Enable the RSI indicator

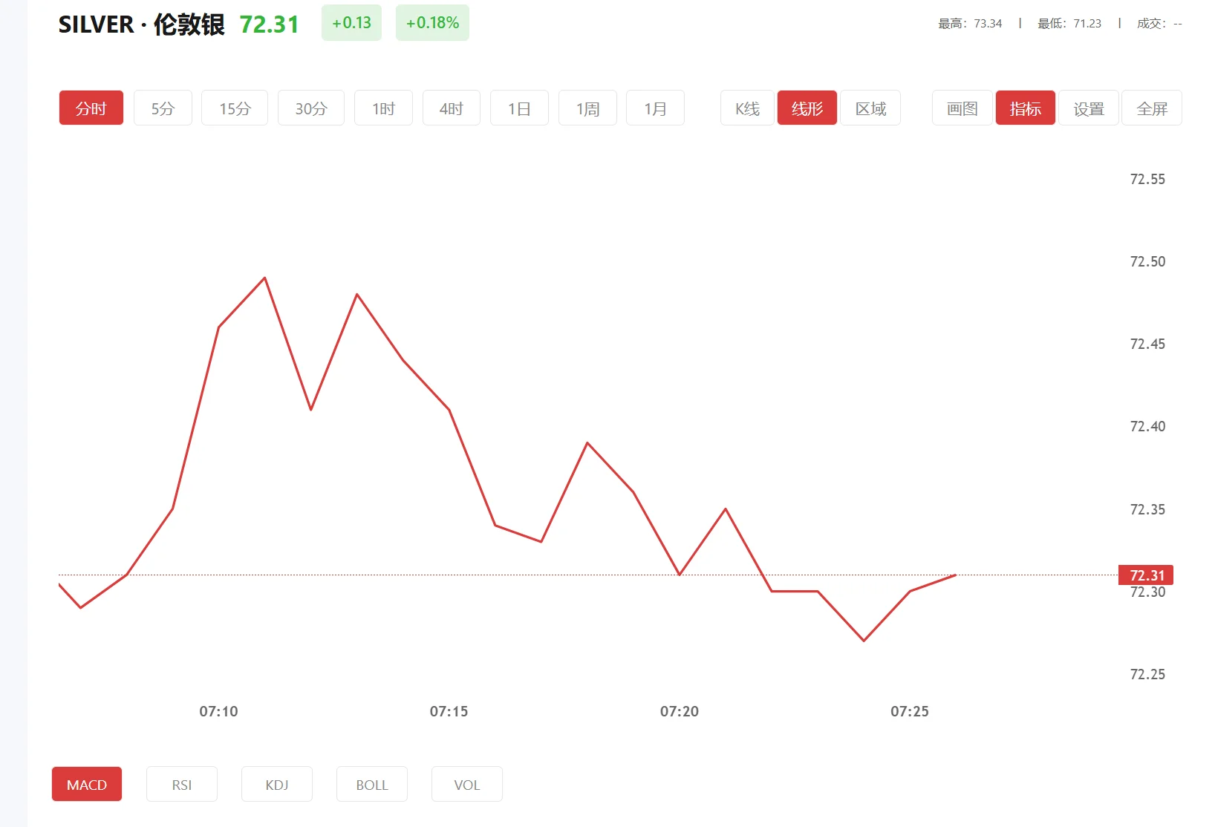click(181, 784)
